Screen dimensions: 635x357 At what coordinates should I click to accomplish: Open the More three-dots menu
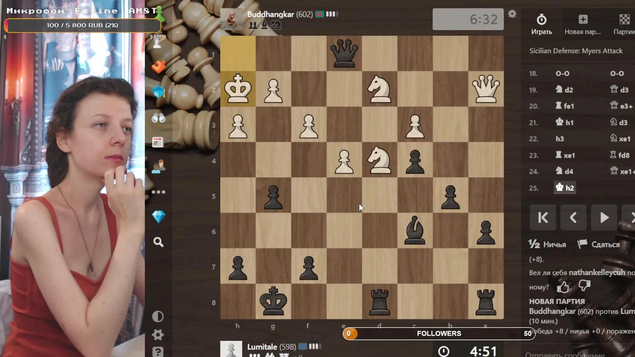[x=158, y=192]
